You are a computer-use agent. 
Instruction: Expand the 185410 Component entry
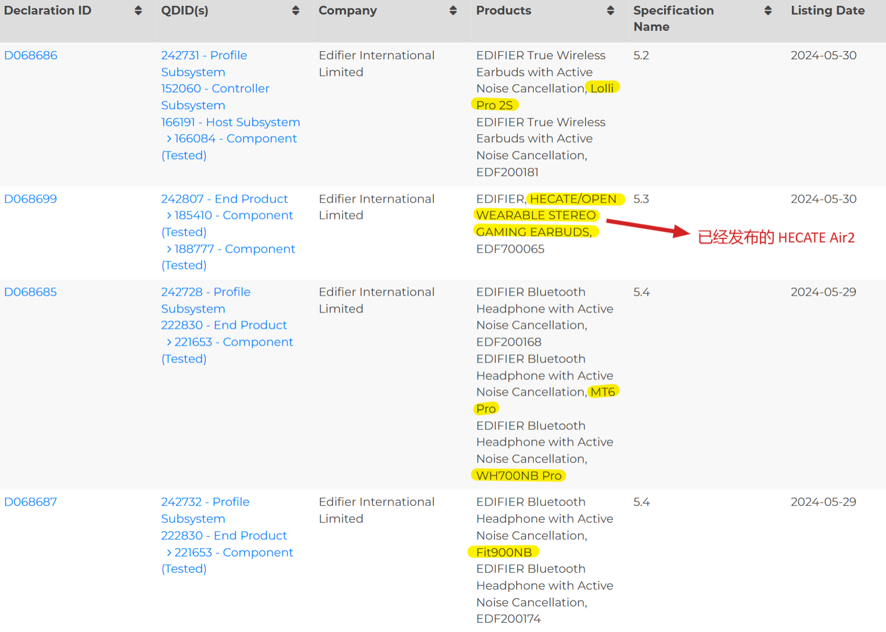[x=169, y=216]
